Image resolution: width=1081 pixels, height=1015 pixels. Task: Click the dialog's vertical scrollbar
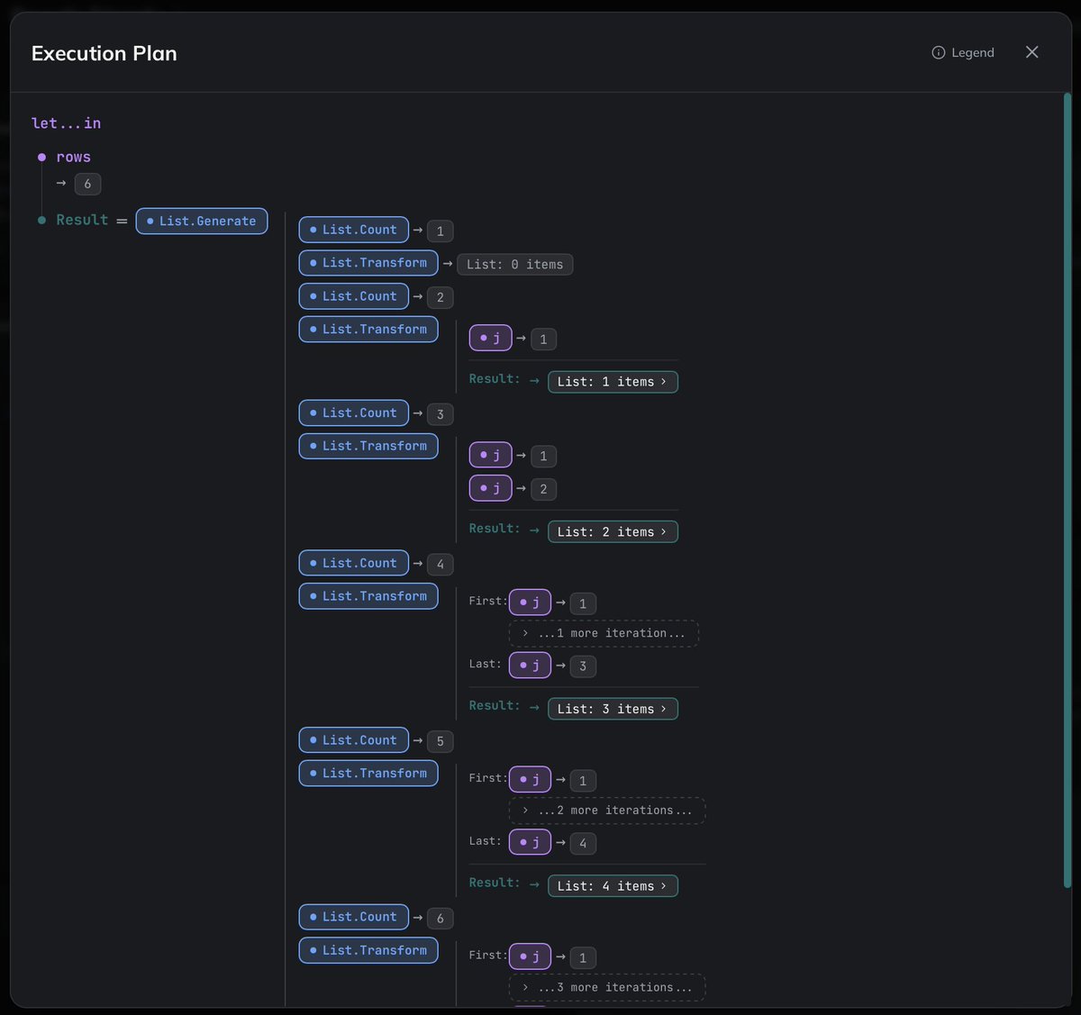tap(1067, 491)
